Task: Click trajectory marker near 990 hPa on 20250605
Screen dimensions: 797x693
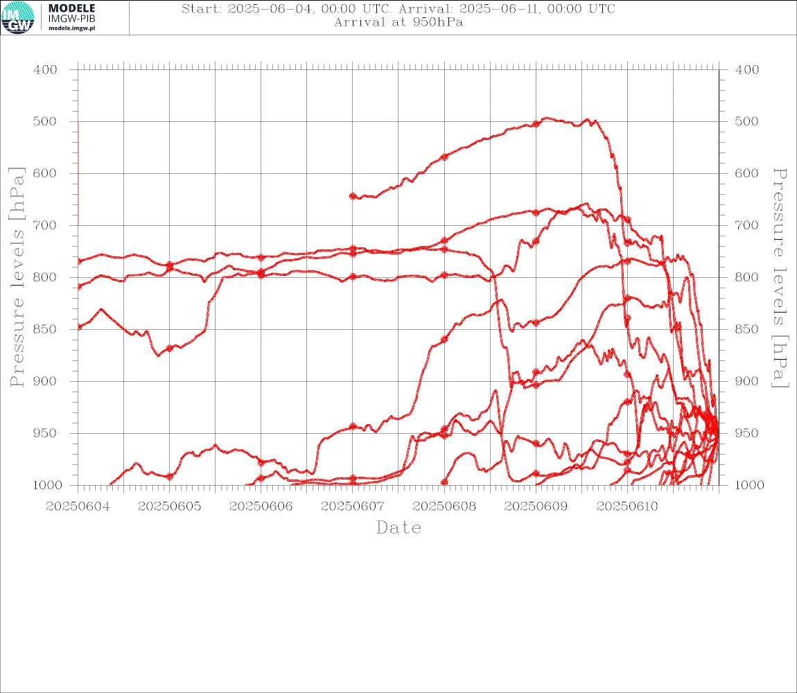Action: point(170,476)
